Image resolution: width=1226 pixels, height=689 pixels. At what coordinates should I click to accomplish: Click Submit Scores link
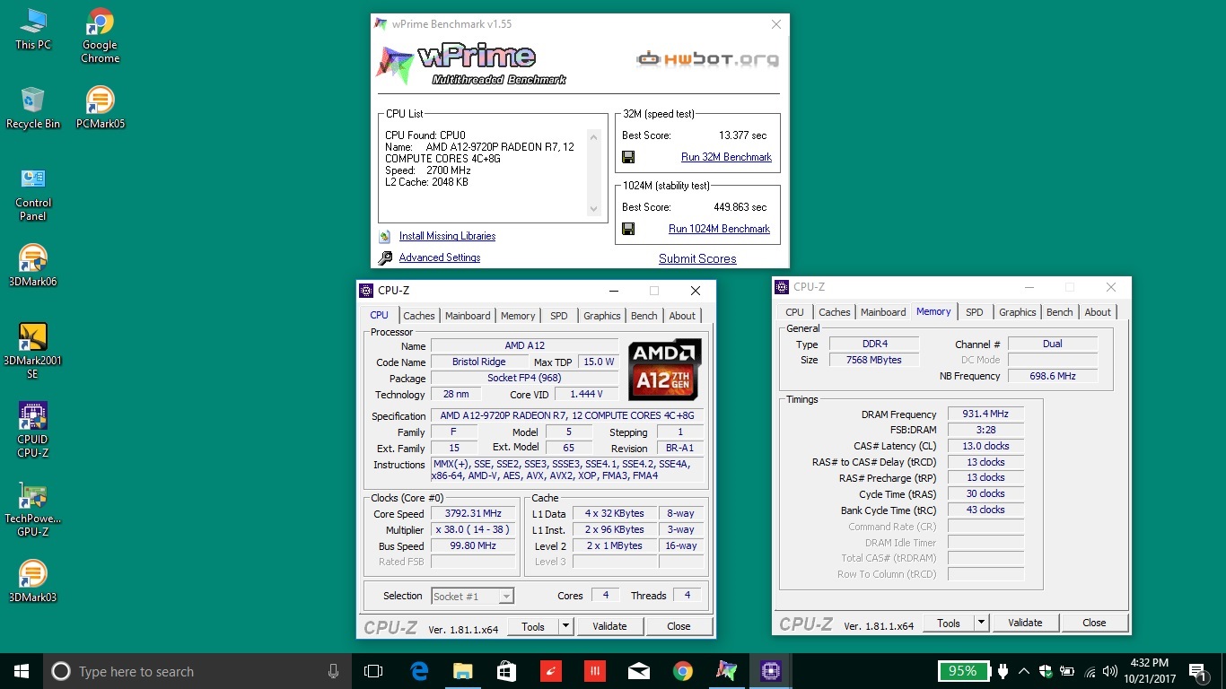tap(697, 258)
